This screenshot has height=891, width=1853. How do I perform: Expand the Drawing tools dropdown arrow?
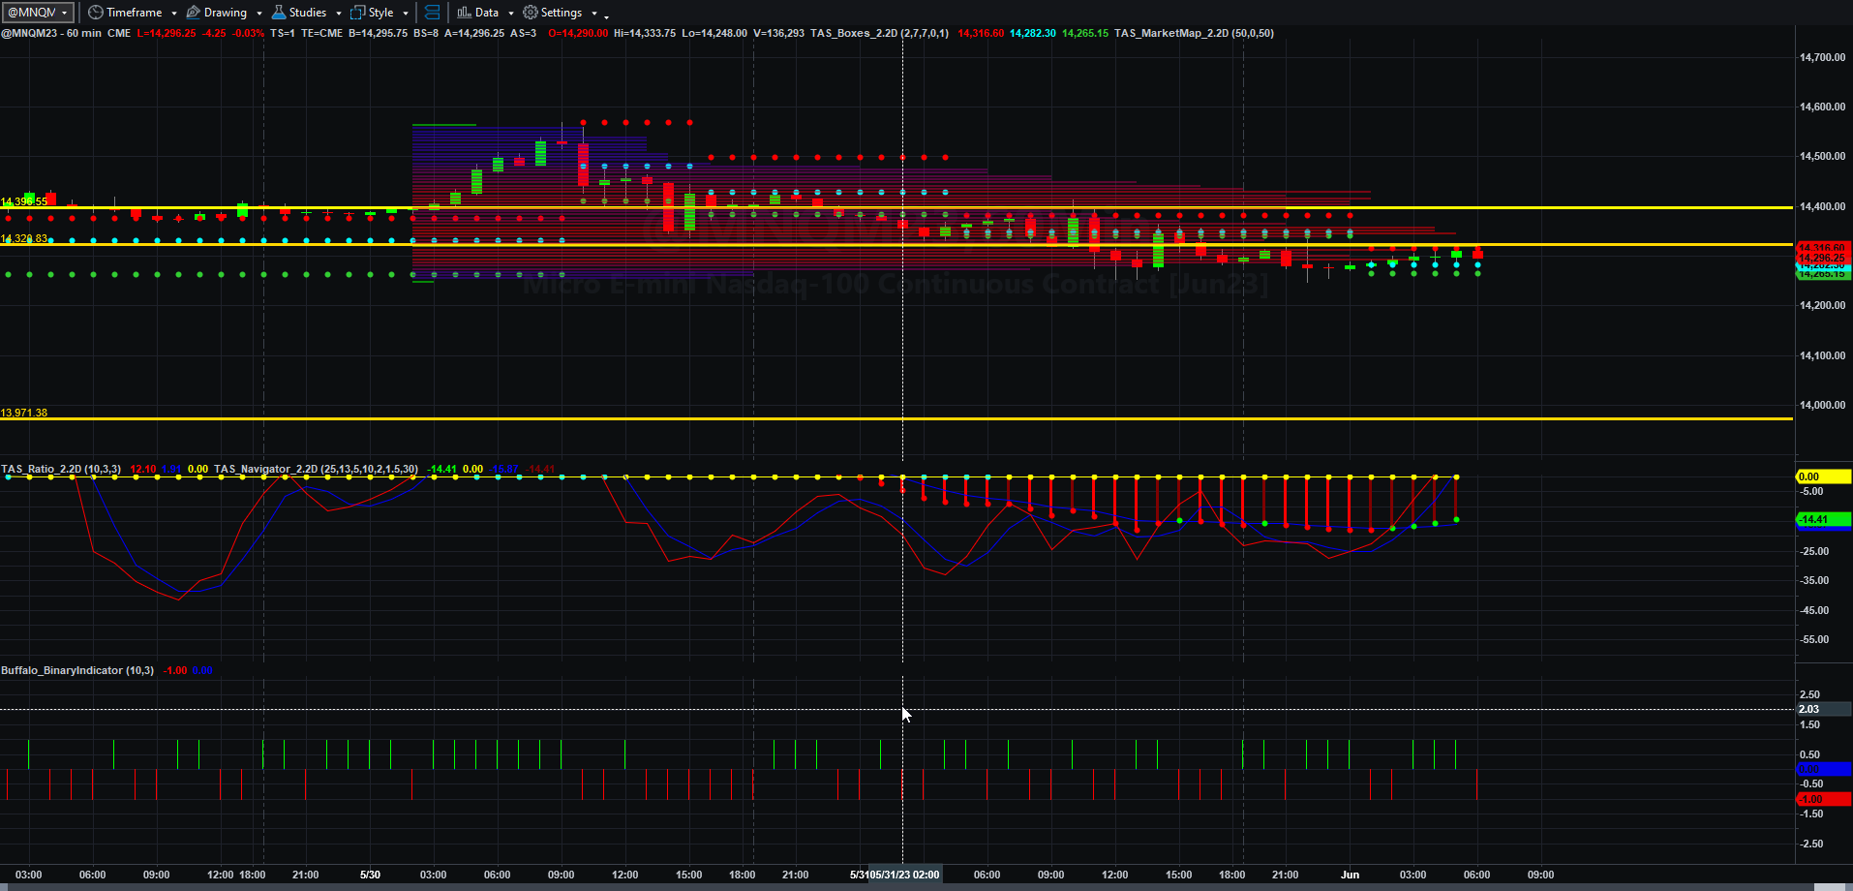coord(259,14)
